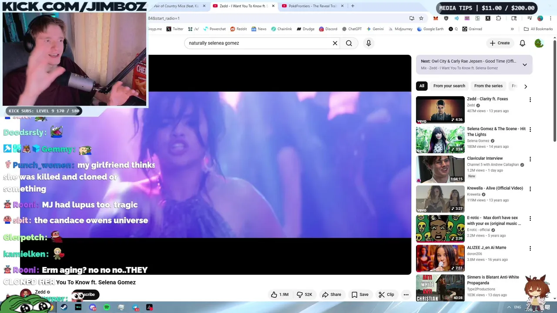Open Selena Gomez Hit The Lights thumbnail

440,140
